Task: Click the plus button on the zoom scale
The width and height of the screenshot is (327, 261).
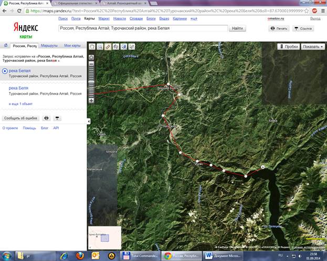Action: click(x=91, y=100)
